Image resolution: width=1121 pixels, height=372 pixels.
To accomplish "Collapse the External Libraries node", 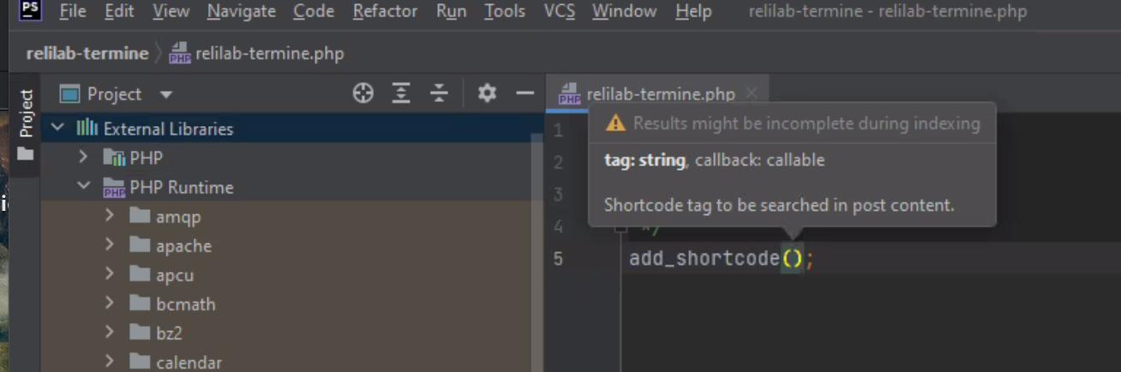I will pyautogui.click(x=57, y=129).
